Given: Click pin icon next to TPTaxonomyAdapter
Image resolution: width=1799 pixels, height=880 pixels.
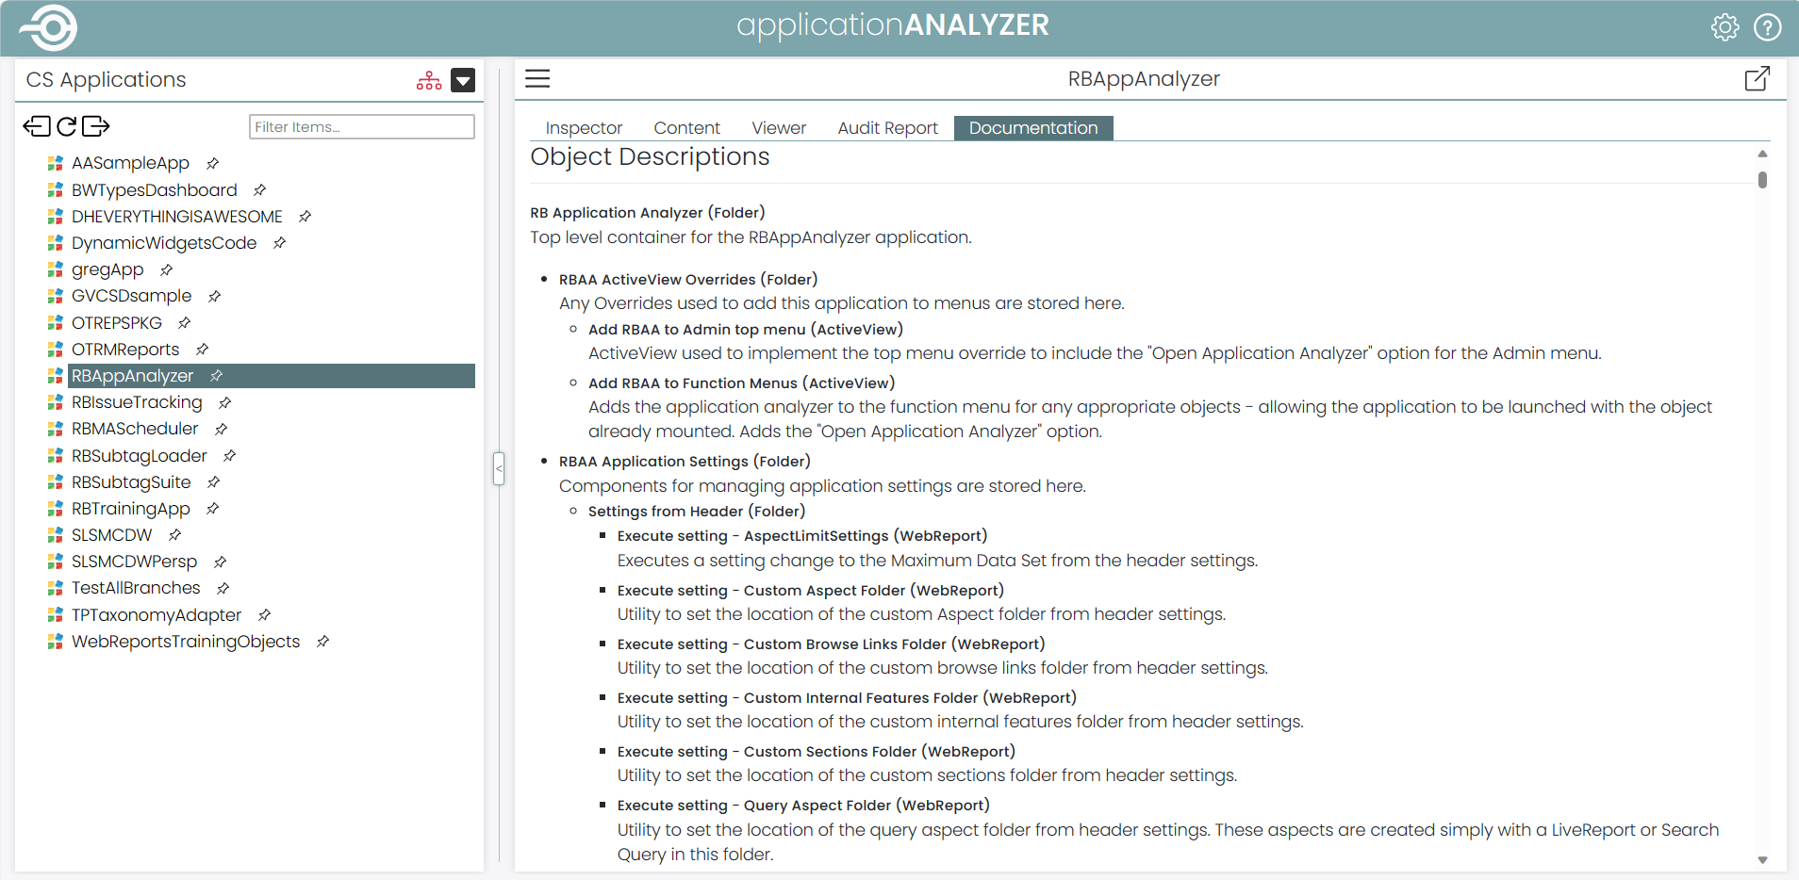Looking at the screenshot, I should (x=265, y=614).
